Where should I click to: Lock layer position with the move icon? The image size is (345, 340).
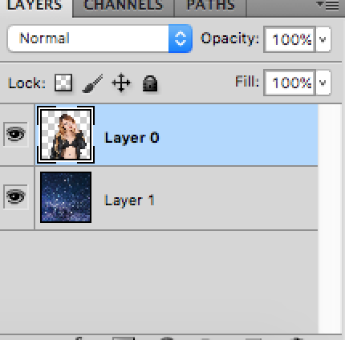[121, 83]
